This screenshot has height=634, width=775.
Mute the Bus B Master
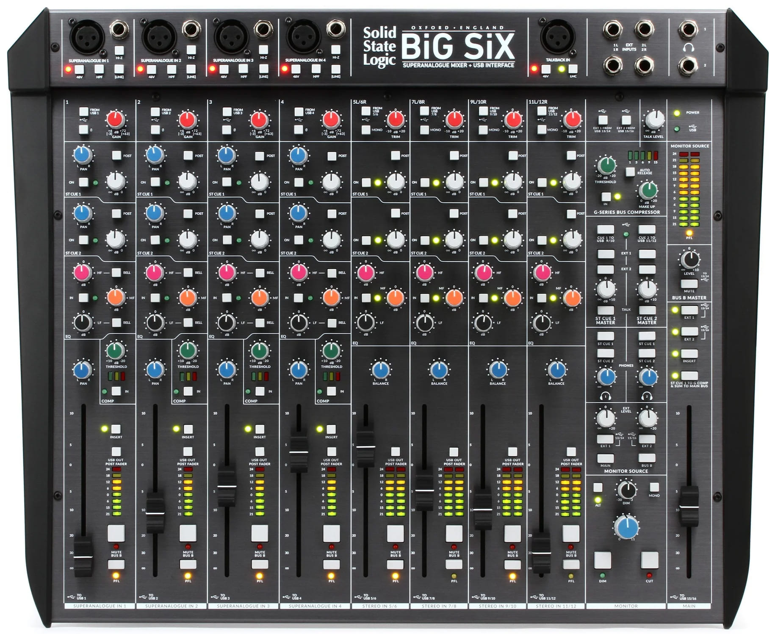click(x=689, y=283)
